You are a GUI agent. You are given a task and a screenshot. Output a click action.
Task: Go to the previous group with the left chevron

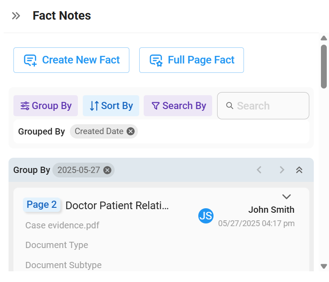(259, 170)
